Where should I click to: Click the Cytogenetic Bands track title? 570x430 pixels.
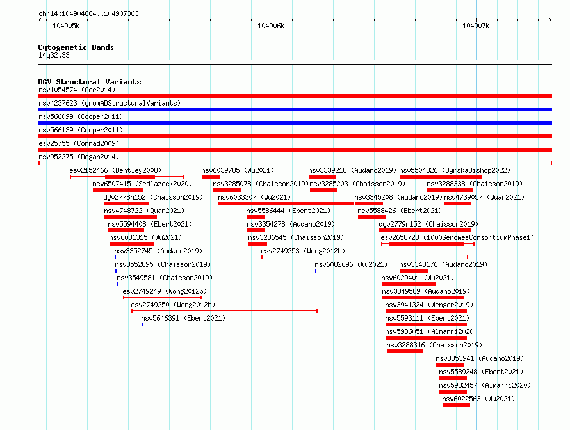coord(76,47)
